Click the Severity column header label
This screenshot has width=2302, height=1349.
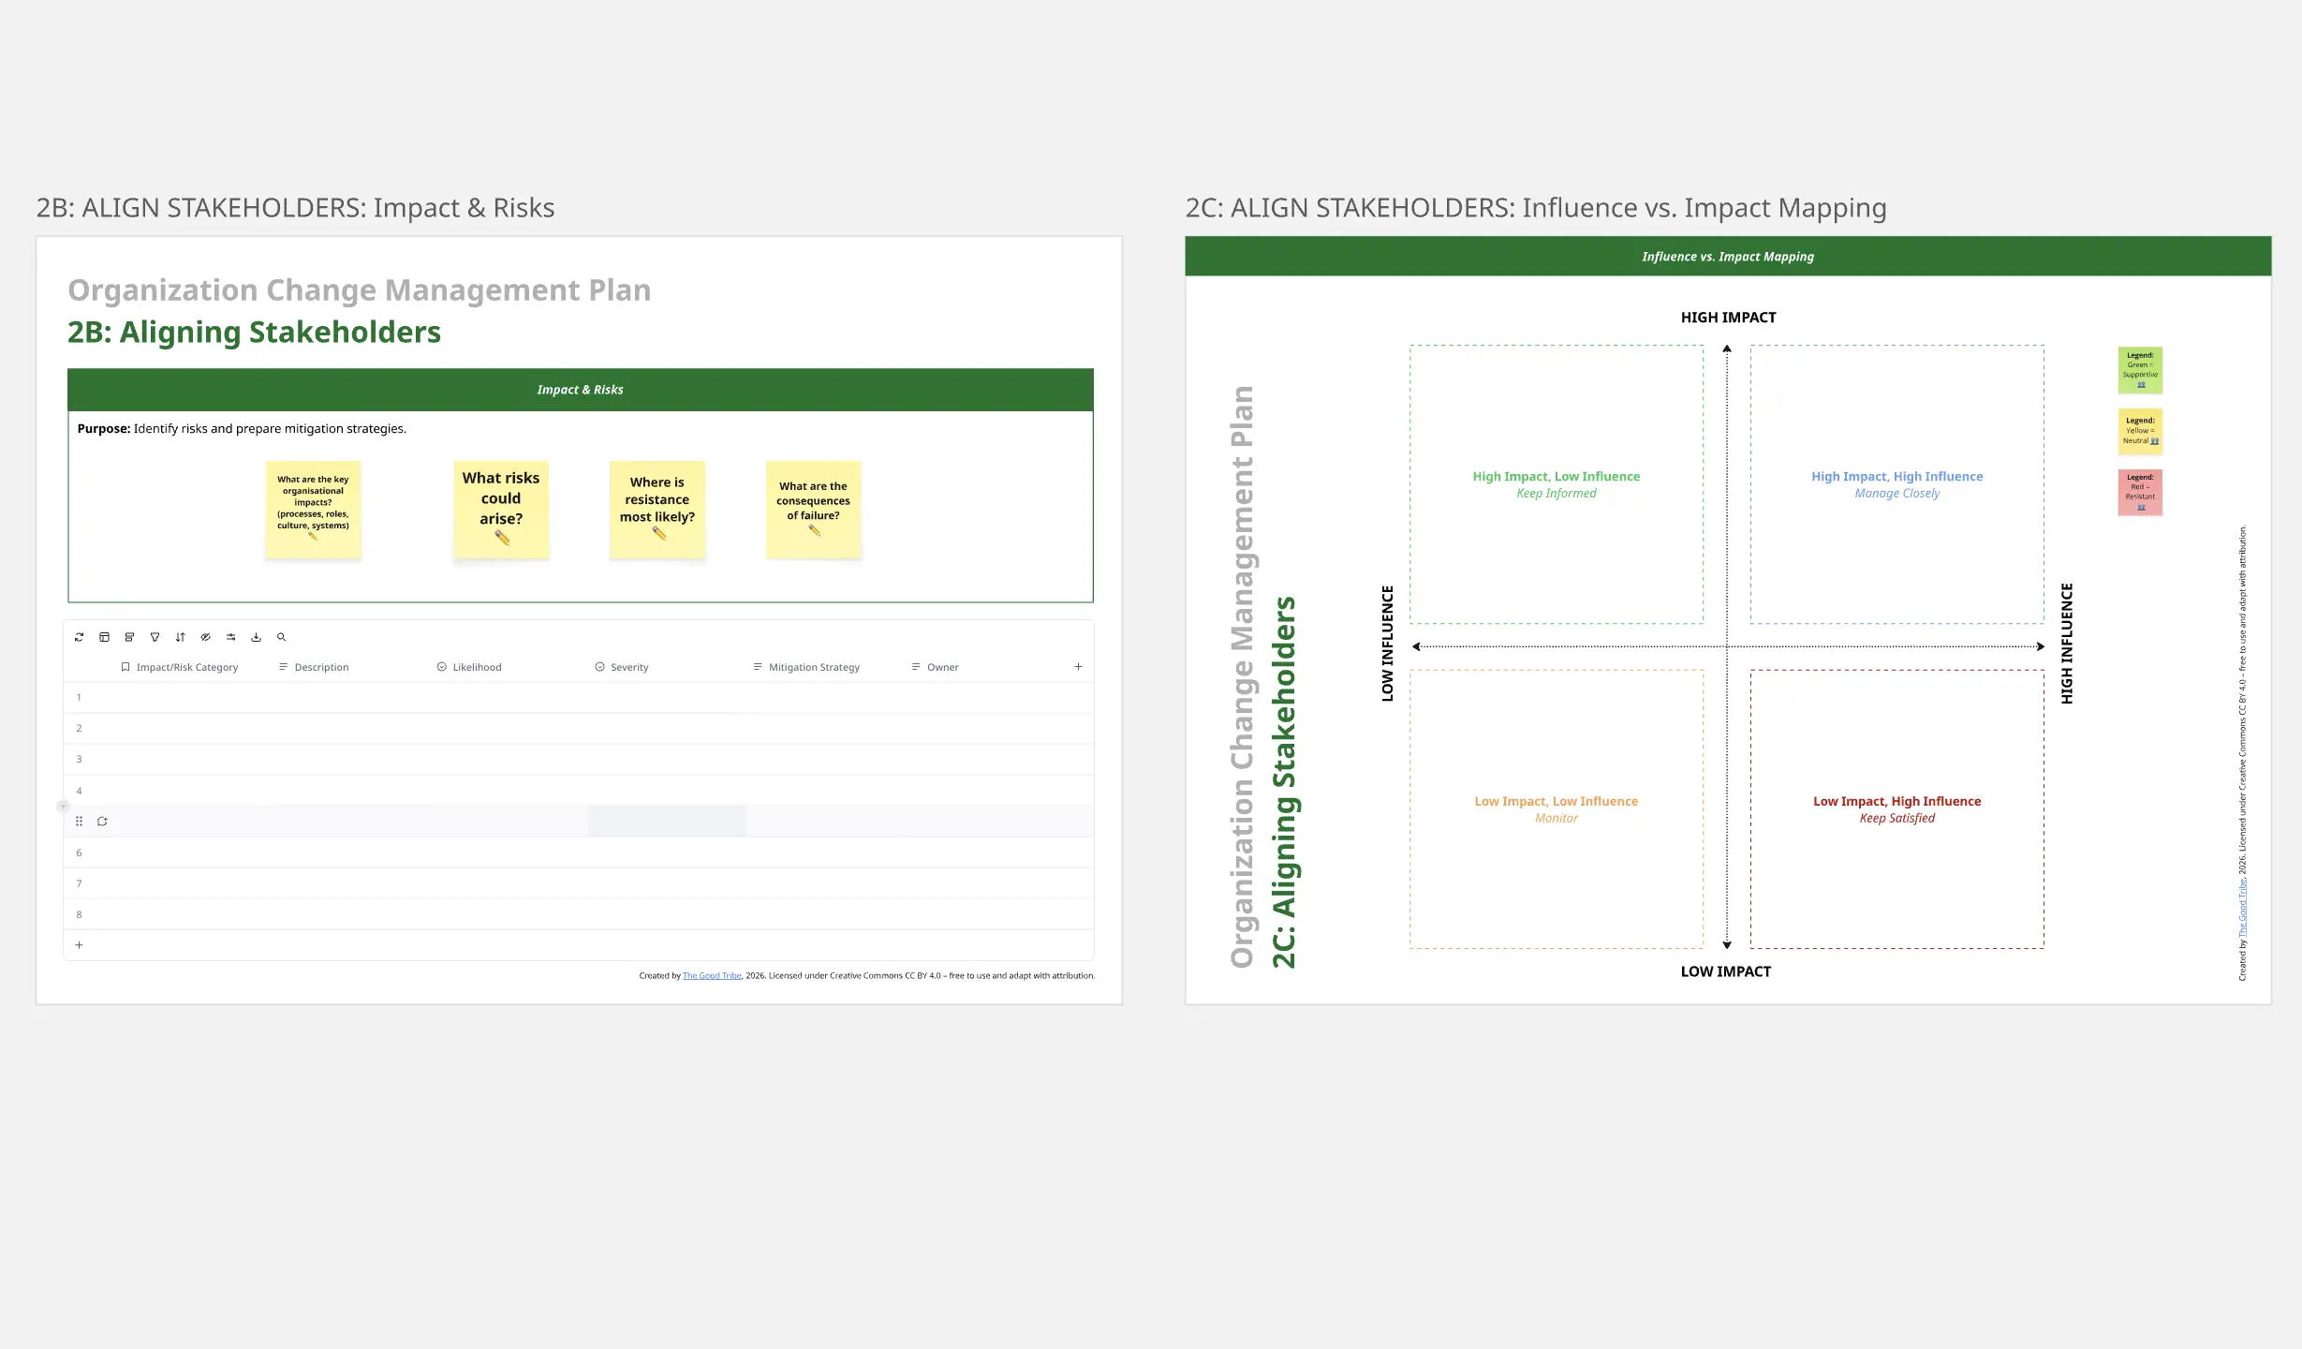click(628, 666)
